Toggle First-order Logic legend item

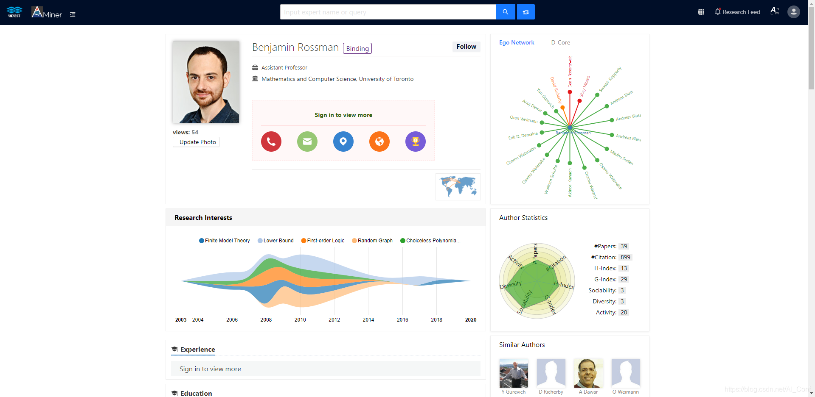pos(323,241)
